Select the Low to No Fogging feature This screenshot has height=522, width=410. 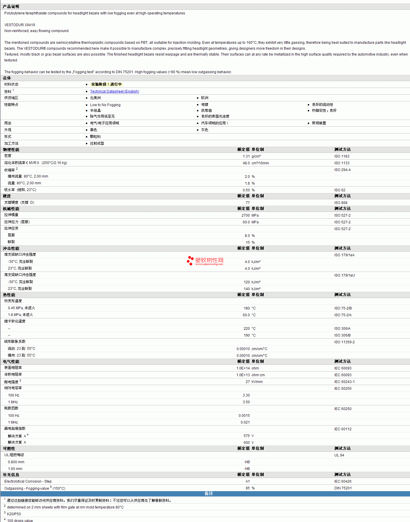click(105, 105)
